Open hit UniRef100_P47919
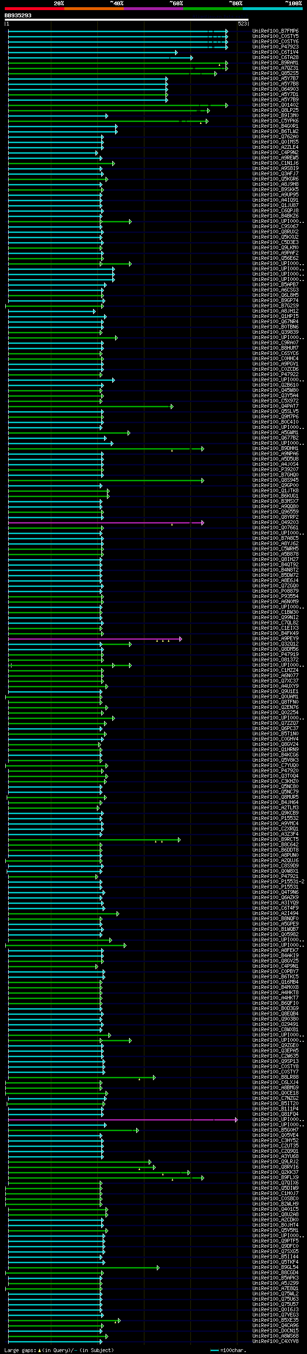The image size is (307, 1354). [x=275, y=654]
